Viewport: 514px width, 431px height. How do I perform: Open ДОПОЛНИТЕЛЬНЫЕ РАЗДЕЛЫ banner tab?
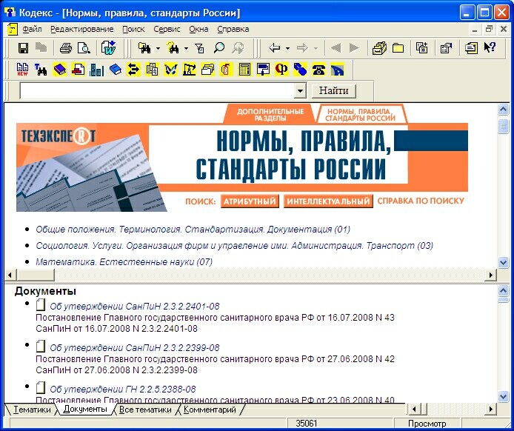pyautogui.click(x=270, y=114)
